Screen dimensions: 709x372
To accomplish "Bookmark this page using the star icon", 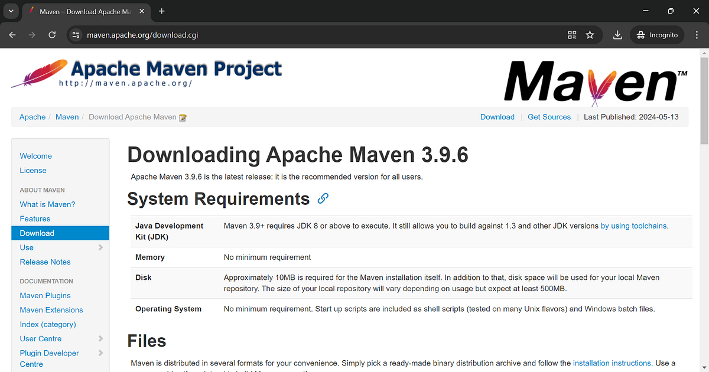I will (x=590, y=35).
